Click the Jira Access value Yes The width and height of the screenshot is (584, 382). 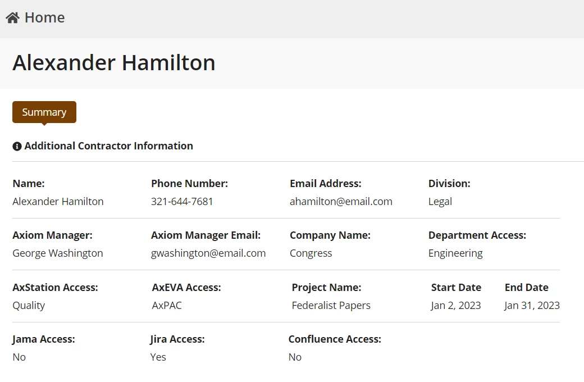click(x=158, y=357)
